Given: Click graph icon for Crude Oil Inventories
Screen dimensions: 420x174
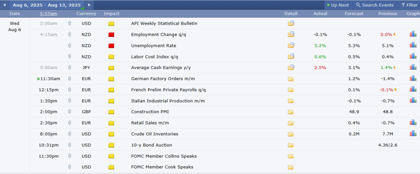Looking at the screenshot, I should coord(413,133).
